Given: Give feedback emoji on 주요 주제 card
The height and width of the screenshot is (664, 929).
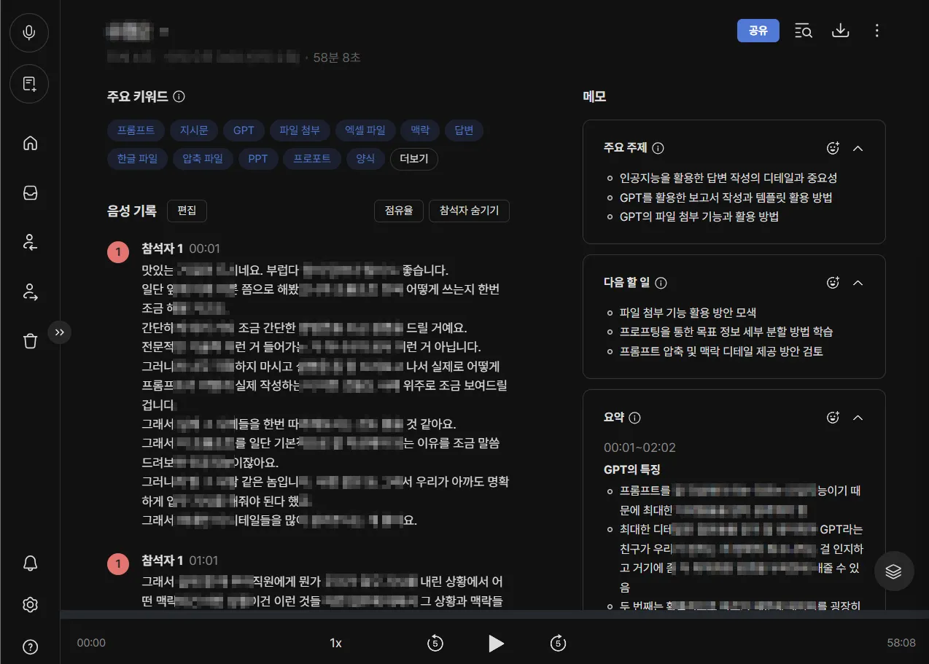Looking at the screenshot, I should pyautogui.click(x=833, y=148).
